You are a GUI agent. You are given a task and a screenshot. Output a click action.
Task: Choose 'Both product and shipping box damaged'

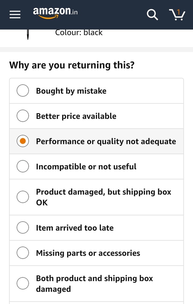click(22, 283)
